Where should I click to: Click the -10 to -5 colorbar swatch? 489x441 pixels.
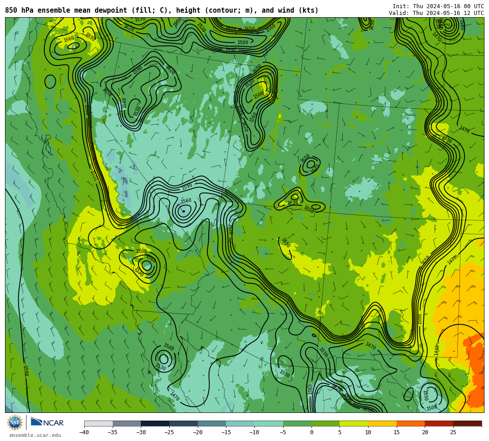pyautogui.click(x=269, y=423)
